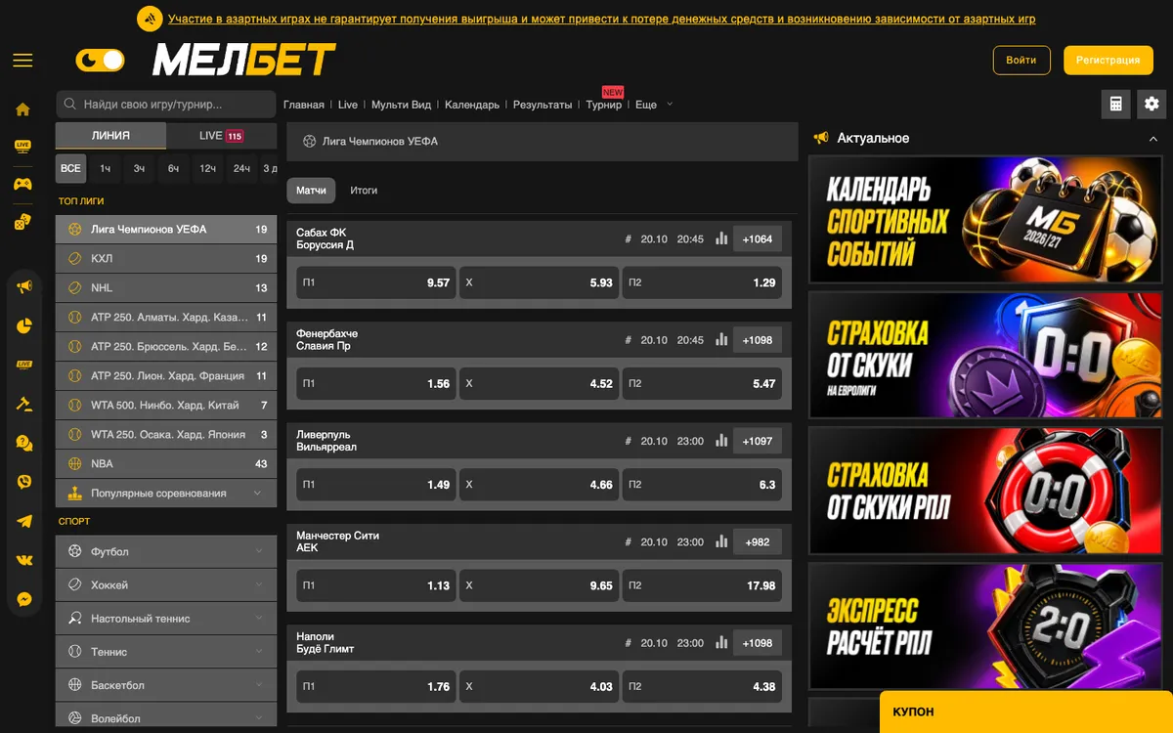Click the Войти login button
This screenshot has width=1173, height=733.
[1021, 61]
